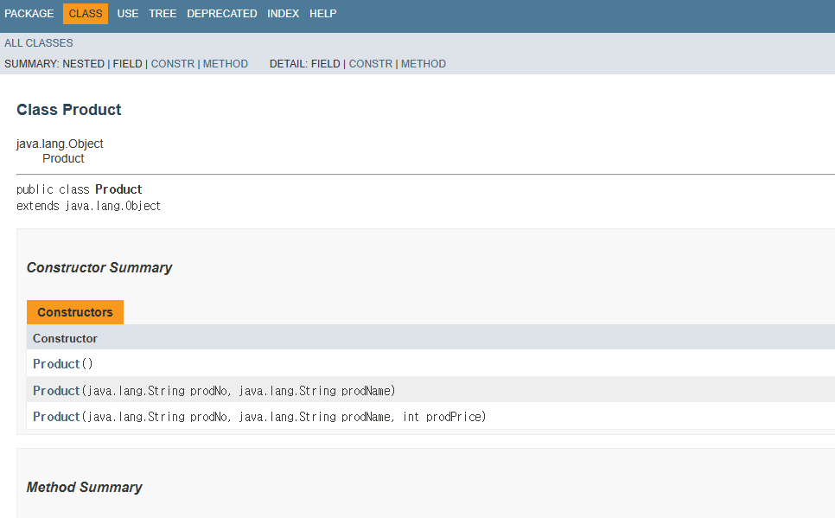Viewport: 835px width, 518px height.
Task: Click the 'public class Product' declaration
Action: pos(80,189)
